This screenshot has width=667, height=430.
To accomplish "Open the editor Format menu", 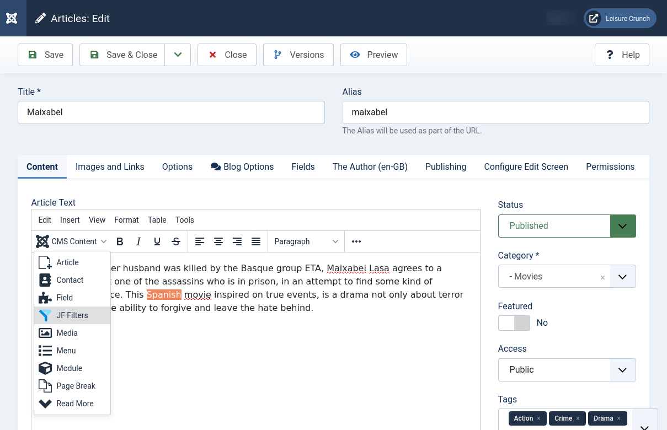I will [x=126, y=220].
